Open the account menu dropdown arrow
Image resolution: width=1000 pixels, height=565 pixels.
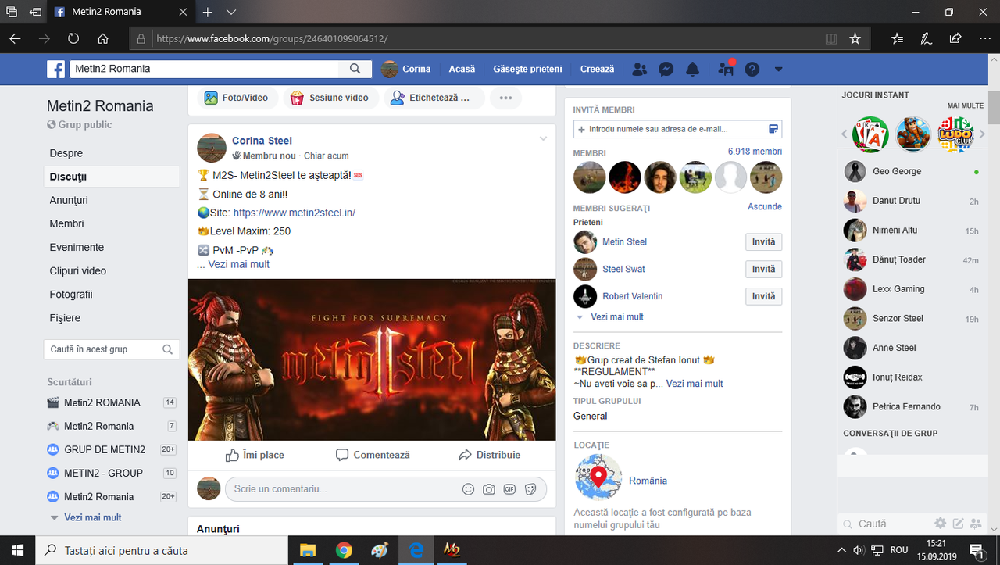778,69
